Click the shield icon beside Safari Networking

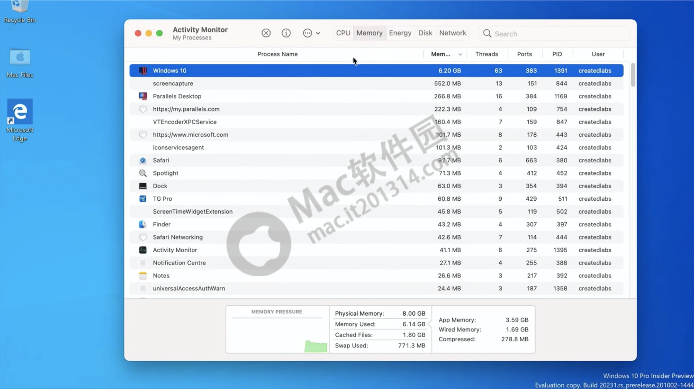tap(143, 237)
